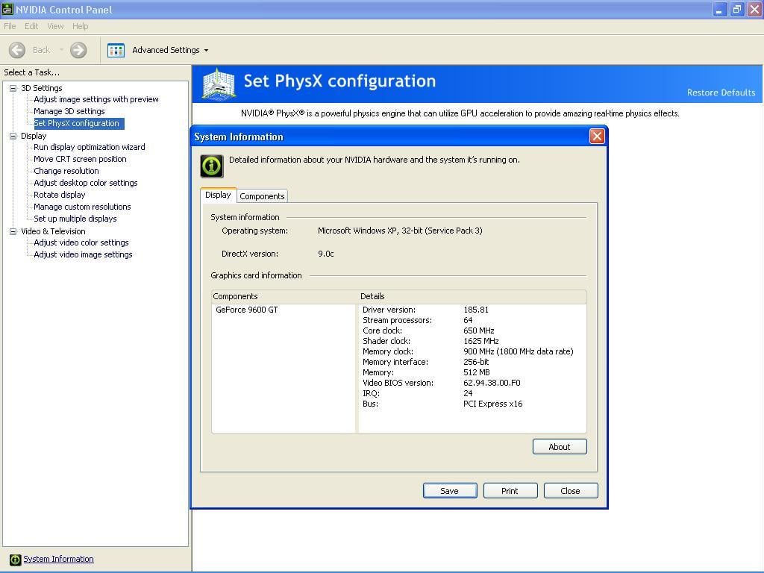Select Adjust video image settings
Viewport: 764px width, 573px height.
pos(83,255)
